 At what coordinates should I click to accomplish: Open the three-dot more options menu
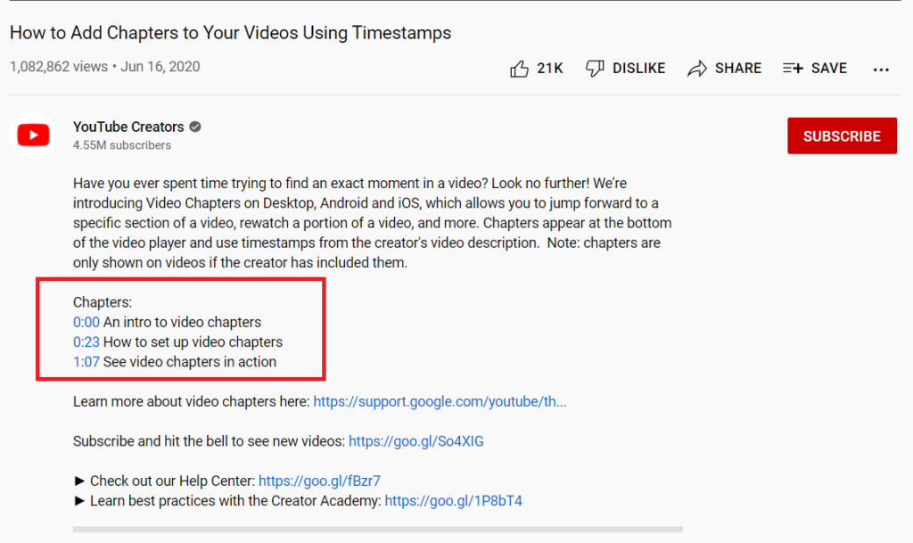coord(881,69)
